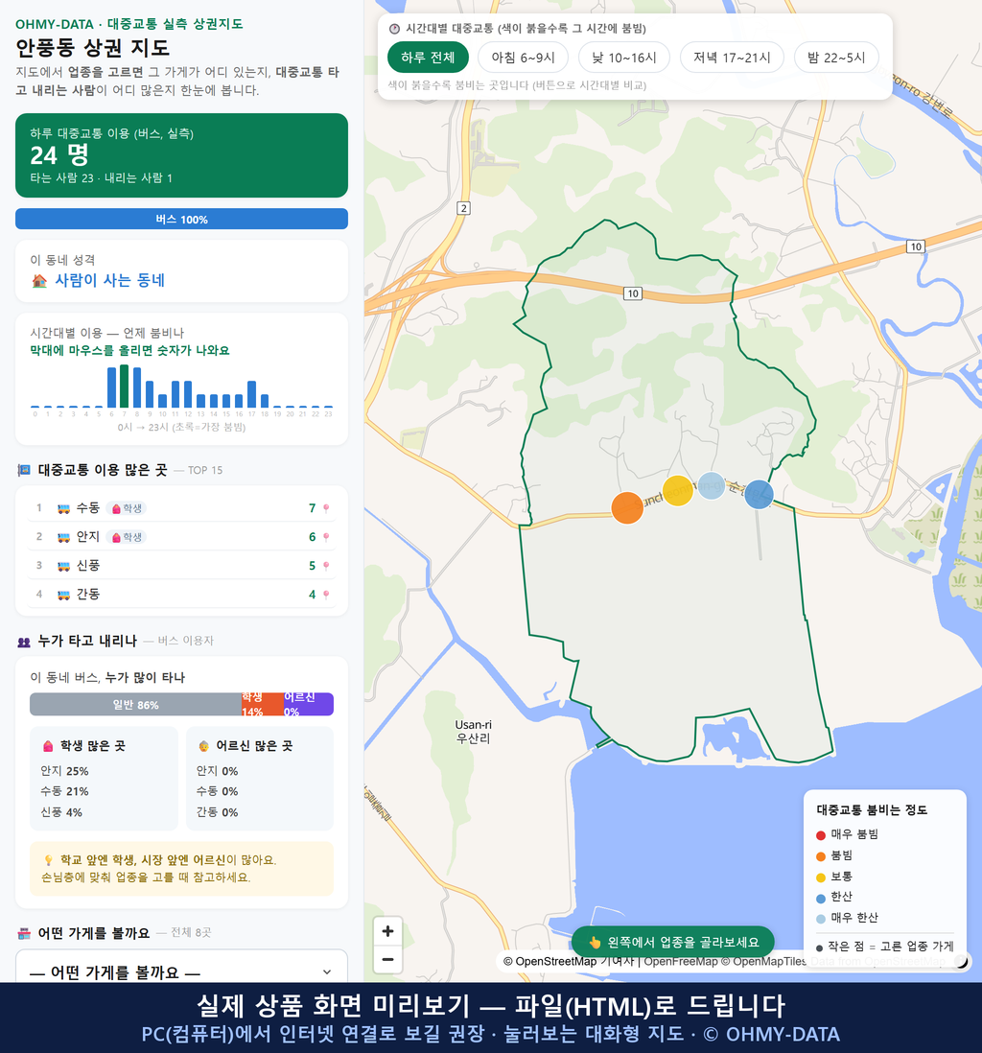The height and width of the screenshot is (1053, 982).
Task: Switch to 저녁 17~21시 time filter
Action: click(x=732, y=58)
